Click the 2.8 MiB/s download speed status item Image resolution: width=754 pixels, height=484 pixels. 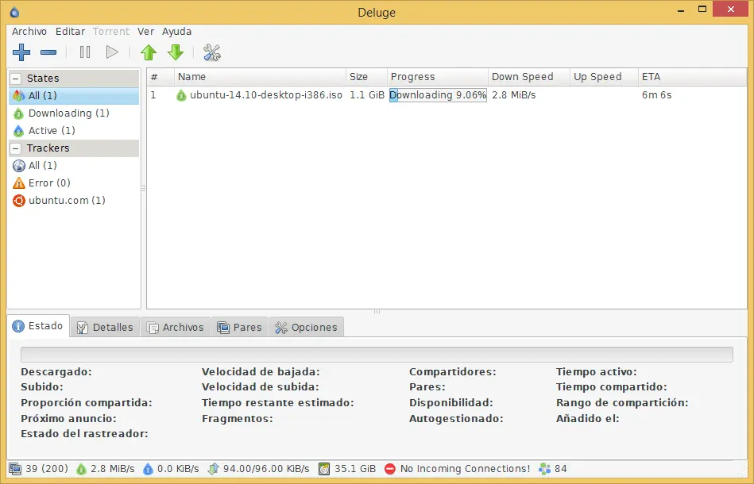tap(106, 469)
